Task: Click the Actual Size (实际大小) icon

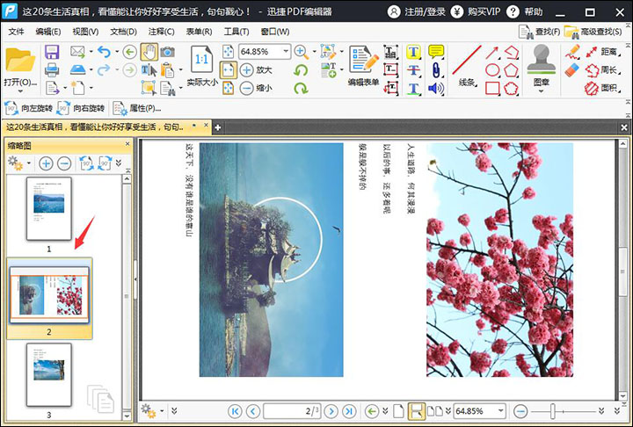Action: pyautogui.click(x=201, y=60)
